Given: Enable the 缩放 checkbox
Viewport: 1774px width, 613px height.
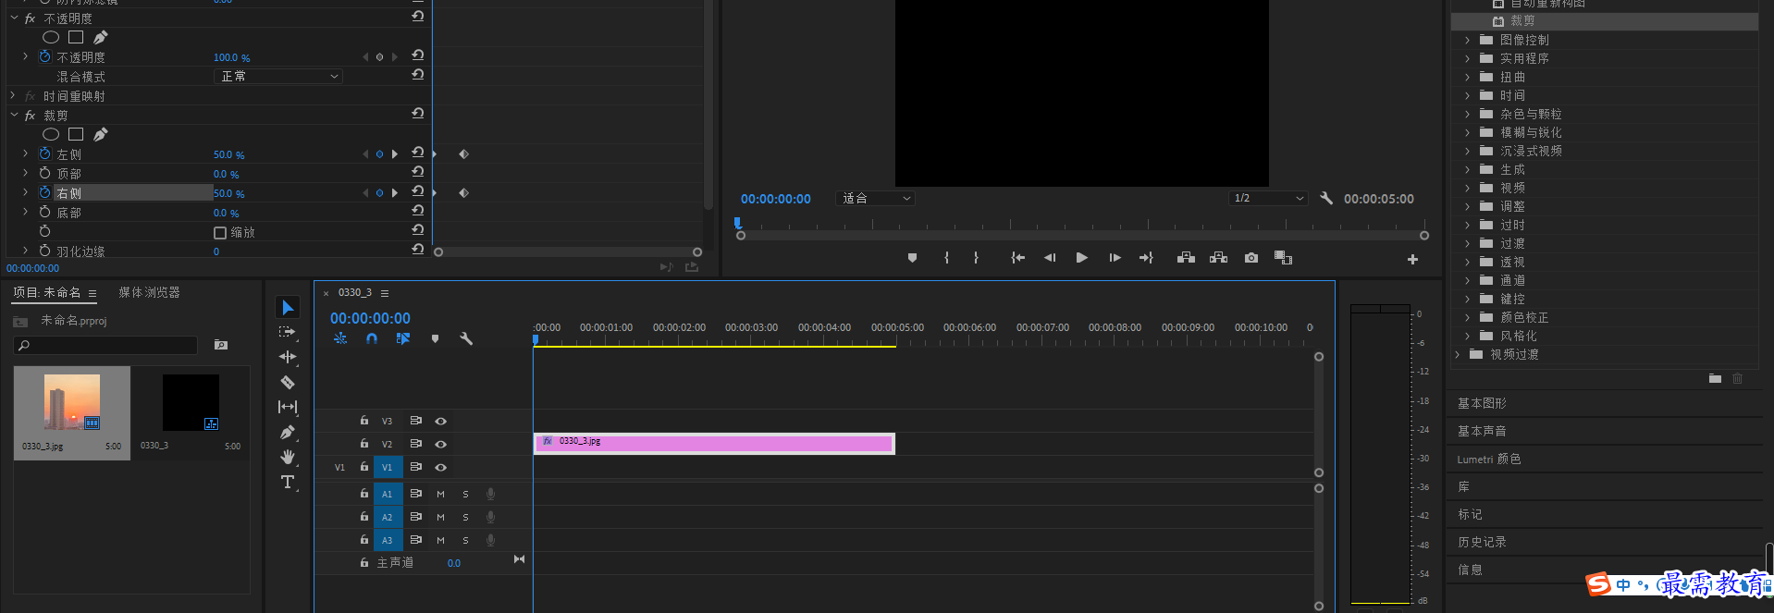Looking at the screenshot, I should [220, 232].
